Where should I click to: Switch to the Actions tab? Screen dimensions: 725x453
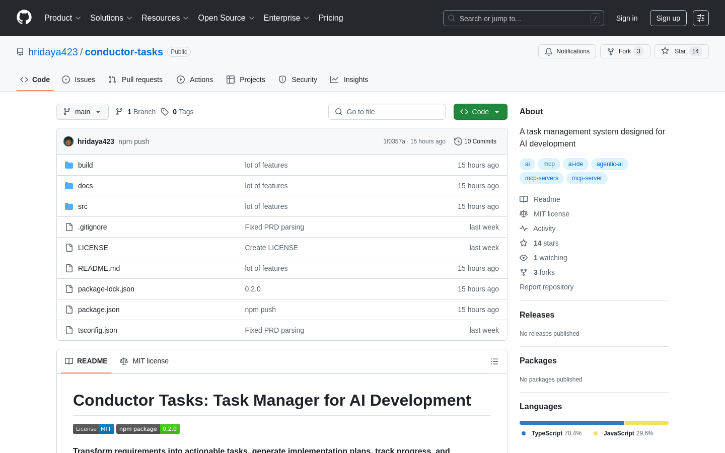tap(195, 80)
